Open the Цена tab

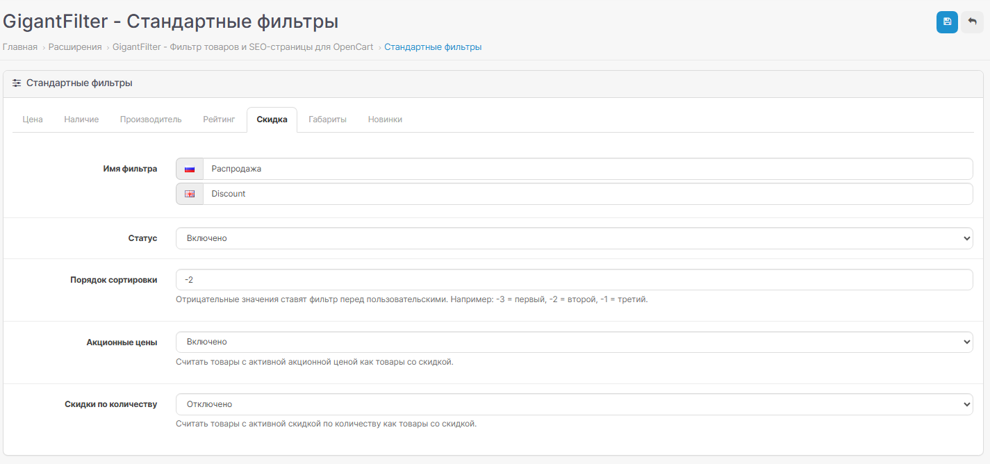(x=33, y=119)
